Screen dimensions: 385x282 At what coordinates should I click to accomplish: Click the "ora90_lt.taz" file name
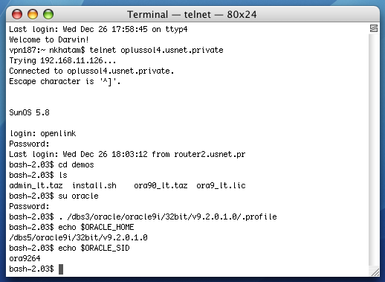pyautogui.click(x=161, y=185)
